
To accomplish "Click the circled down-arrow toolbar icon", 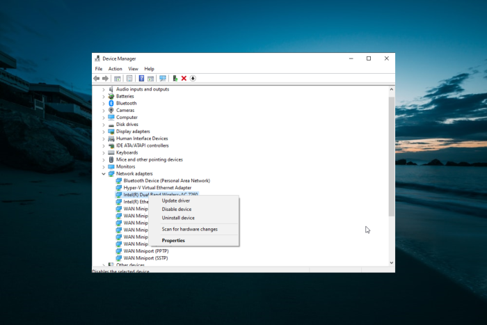I will (193, 79).
